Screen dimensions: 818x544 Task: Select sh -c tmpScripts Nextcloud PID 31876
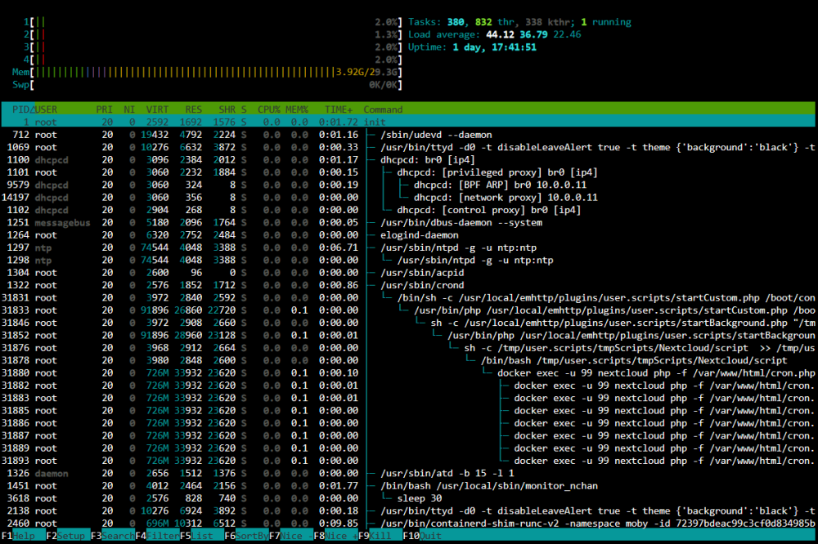coord(408,348)
